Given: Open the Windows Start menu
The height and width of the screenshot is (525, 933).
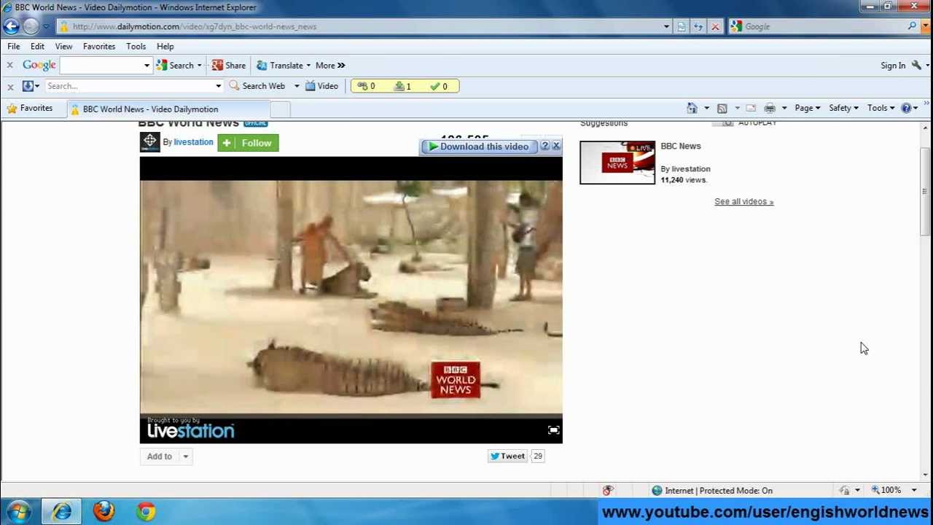Looking at the screenshot, I should pos(18,512).
